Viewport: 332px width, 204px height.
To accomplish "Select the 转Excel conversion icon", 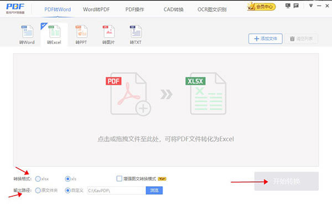I will pos(54,34).
